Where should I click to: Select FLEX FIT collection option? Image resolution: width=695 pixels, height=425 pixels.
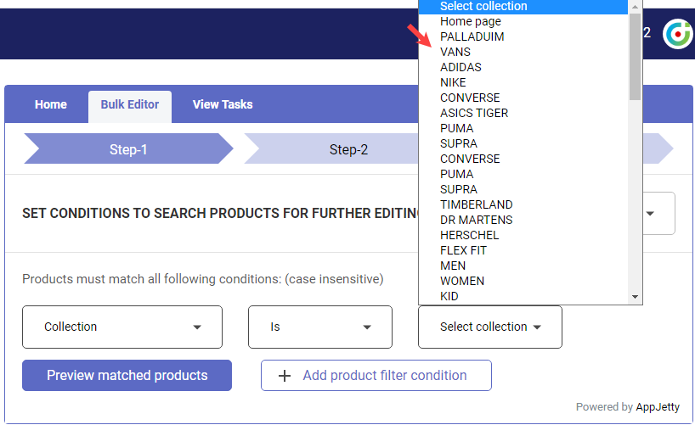(523, 250)
